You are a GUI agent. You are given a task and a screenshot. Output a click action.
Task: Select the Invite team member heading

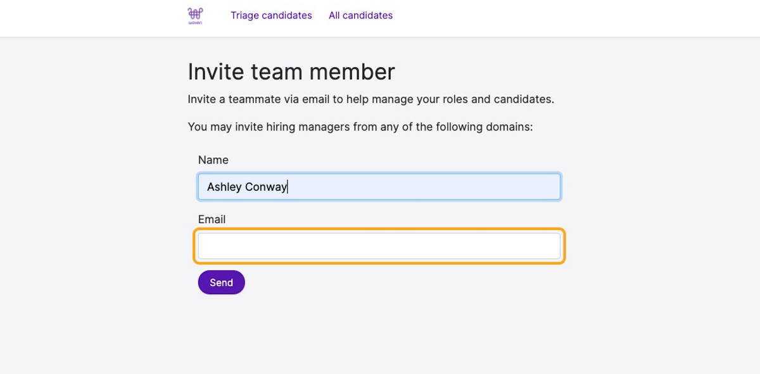click(x=291, y=72)
